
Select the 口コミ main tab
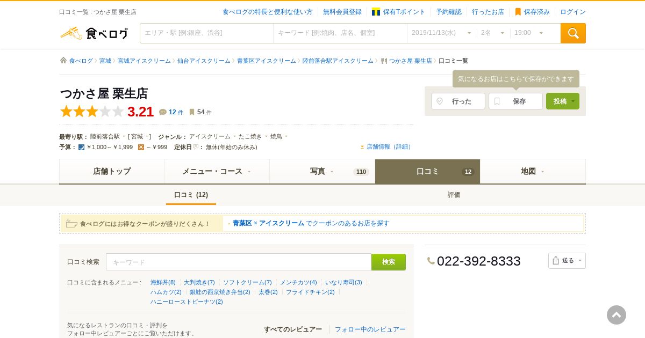point(427,172)
